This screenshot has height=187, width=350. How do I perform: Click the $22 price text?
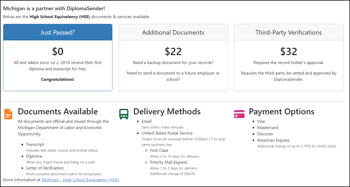point(173,52)
